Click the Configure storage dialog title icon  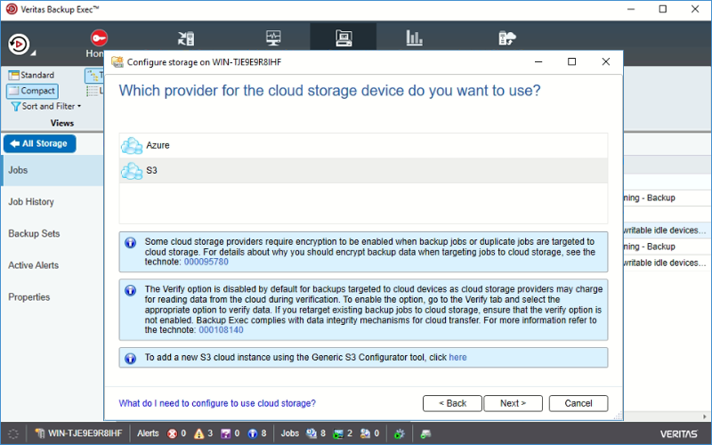coord(117,61)
